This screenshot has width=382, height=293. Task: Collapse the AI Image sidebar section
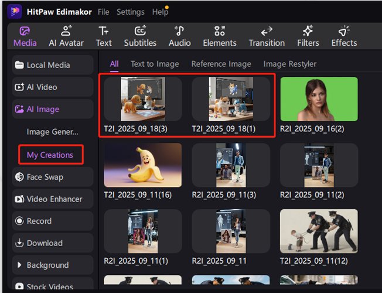53,109
